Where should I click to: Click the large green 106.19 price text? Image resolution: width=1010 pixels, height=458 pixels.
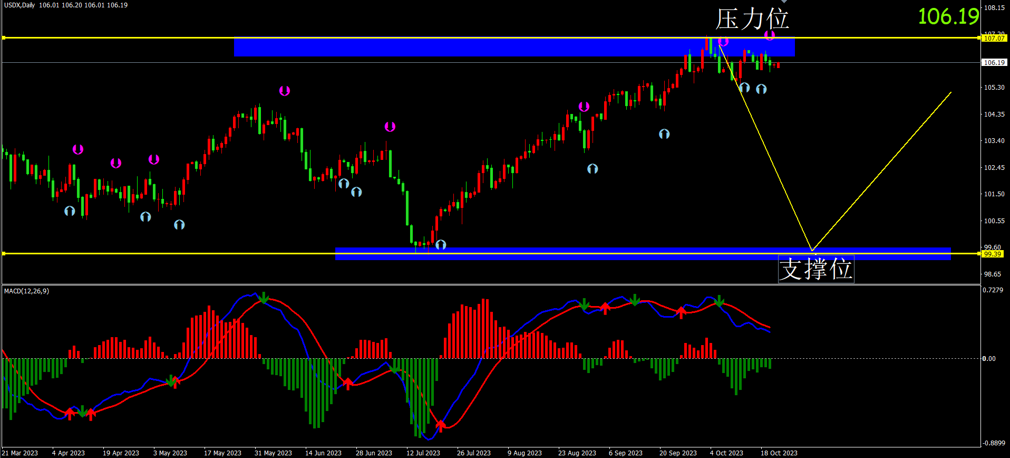click(948, 17)
